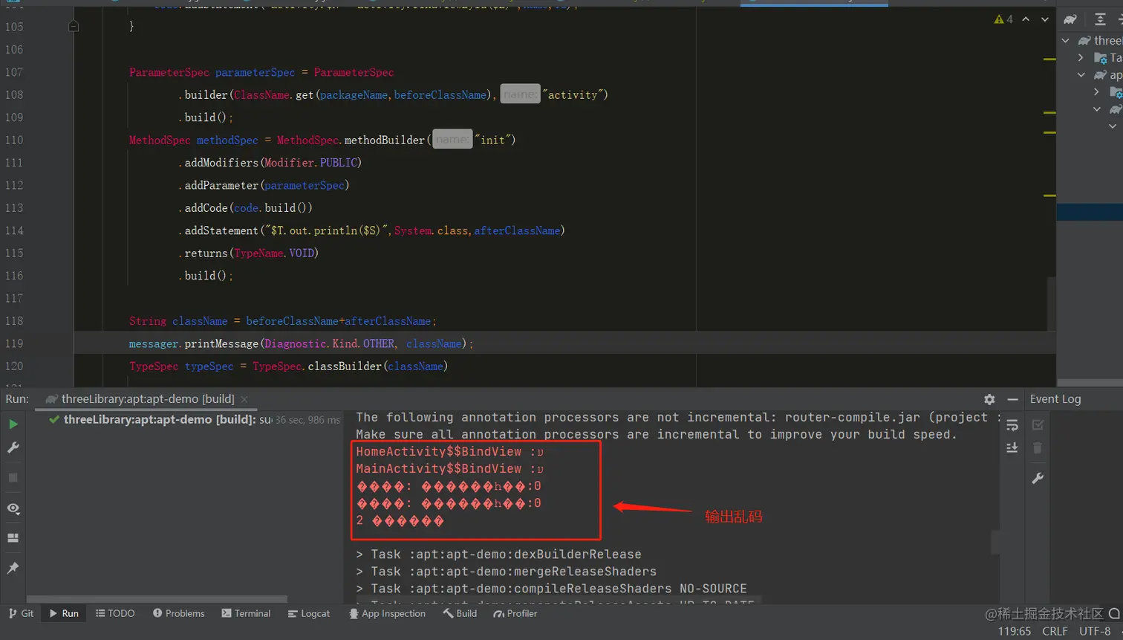1123x640 pixels.
Task: Open App Inspection tool window
Action: coord(387,613)
